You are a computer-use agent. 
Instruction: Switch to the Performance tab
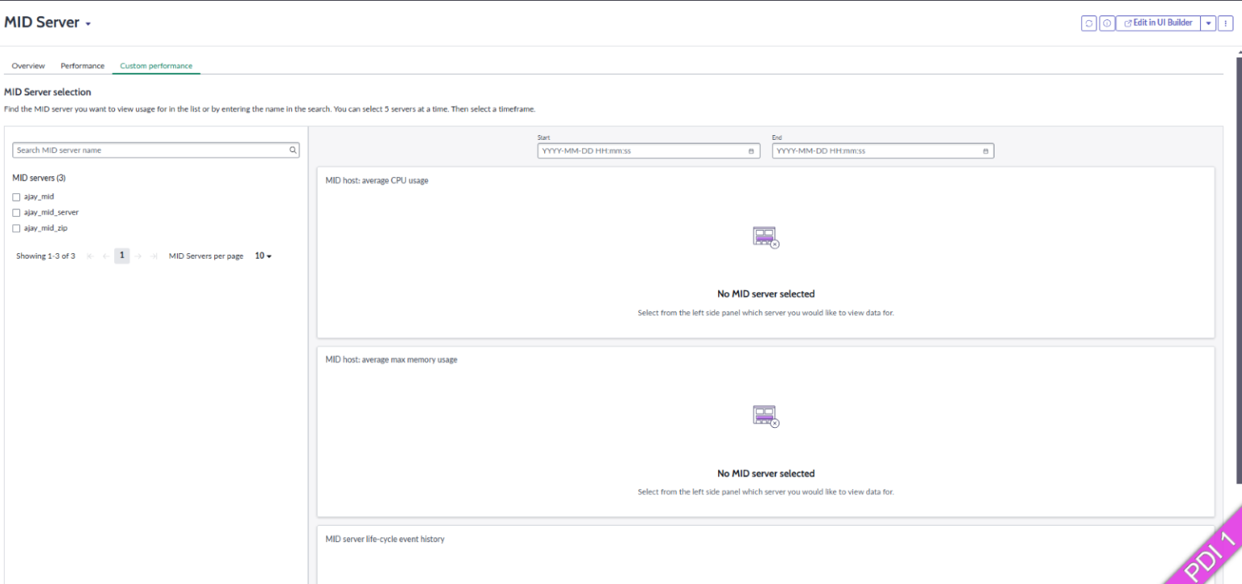tap(81, 66)
